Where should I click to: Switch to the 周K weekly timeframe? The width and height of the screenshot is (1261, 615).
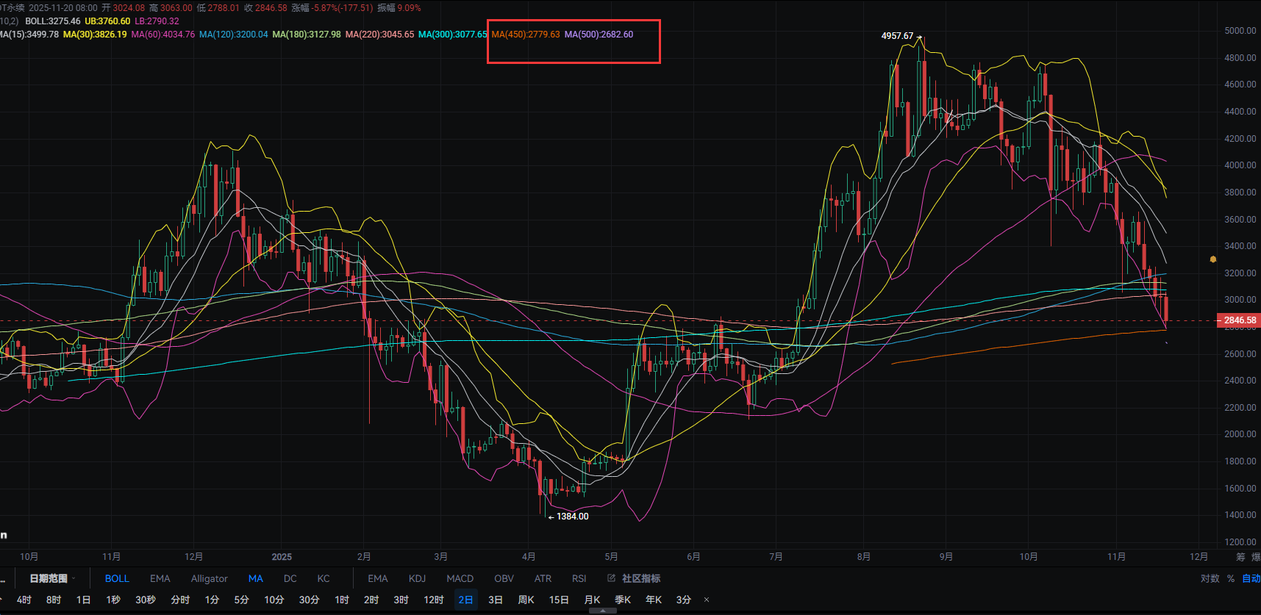coord(526,600)
